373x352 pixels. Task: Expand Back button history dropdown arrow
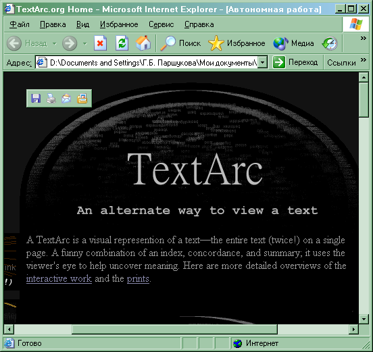tap(55, 43)
